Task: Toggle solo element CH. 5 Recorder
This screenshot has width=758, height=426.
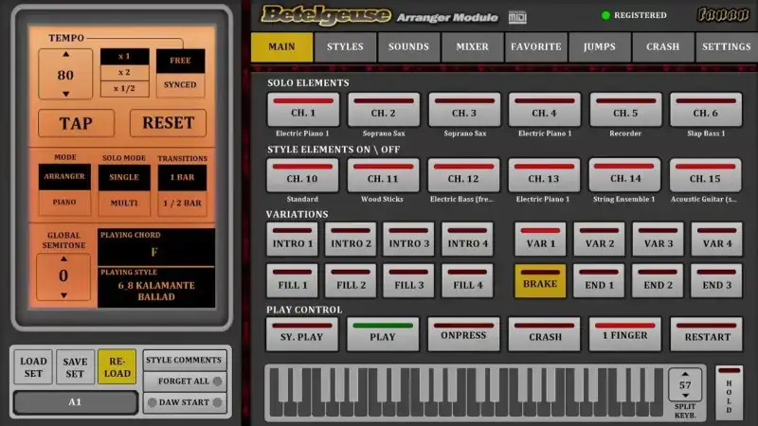Action: pos(625,110)
